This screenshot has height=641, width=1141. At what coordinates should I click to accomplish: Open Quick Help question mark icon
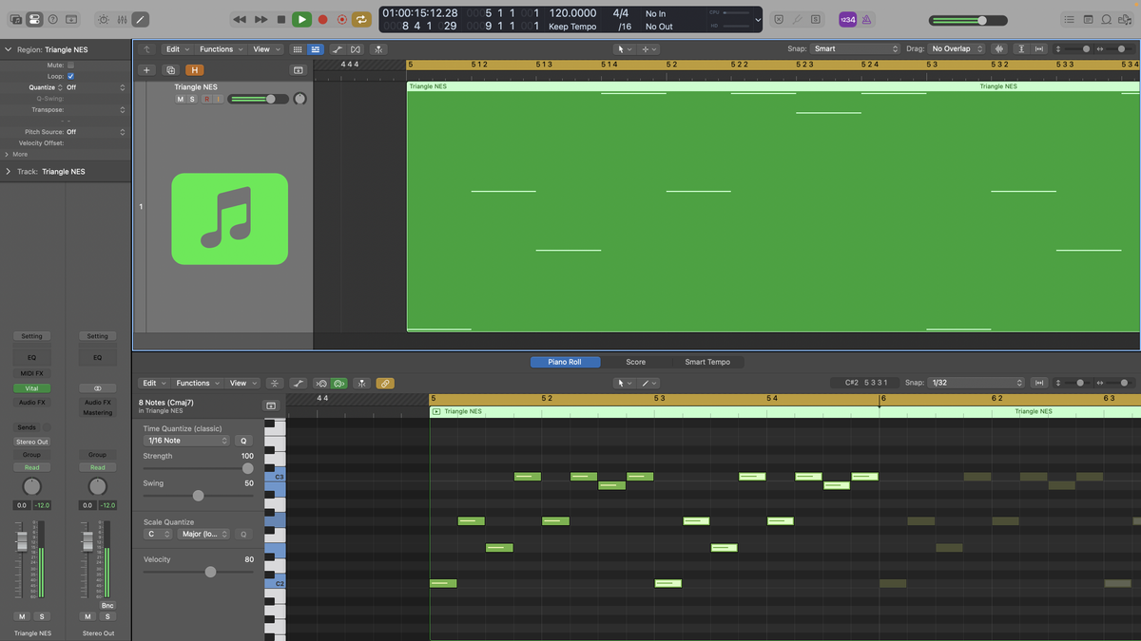coord(53,19)
